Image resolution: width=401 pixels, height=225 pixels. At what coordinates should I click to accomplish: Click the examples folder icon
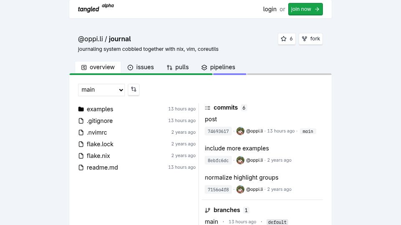(x=81, y=109)
